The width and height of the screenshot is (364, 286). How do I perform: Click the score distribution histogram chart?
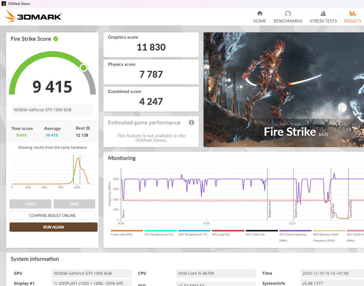pos(52,170)
